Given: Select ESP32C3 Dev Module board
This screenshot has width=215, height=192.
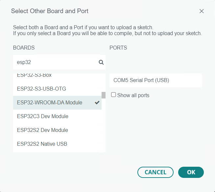Looking at the screenshot, I should (57, 116).
